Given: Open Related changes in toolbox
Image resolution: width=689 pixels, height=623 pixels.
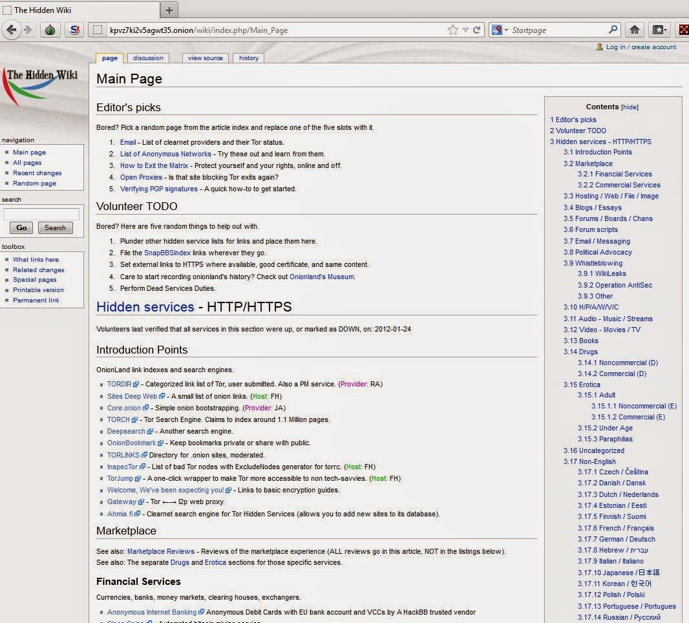Looking at the screenshot, I should 39,269.
